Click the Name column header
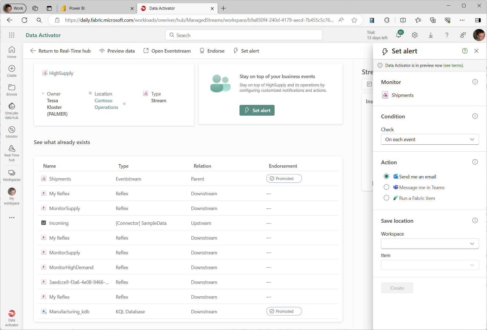487x330 pixels. click(50, 166)
